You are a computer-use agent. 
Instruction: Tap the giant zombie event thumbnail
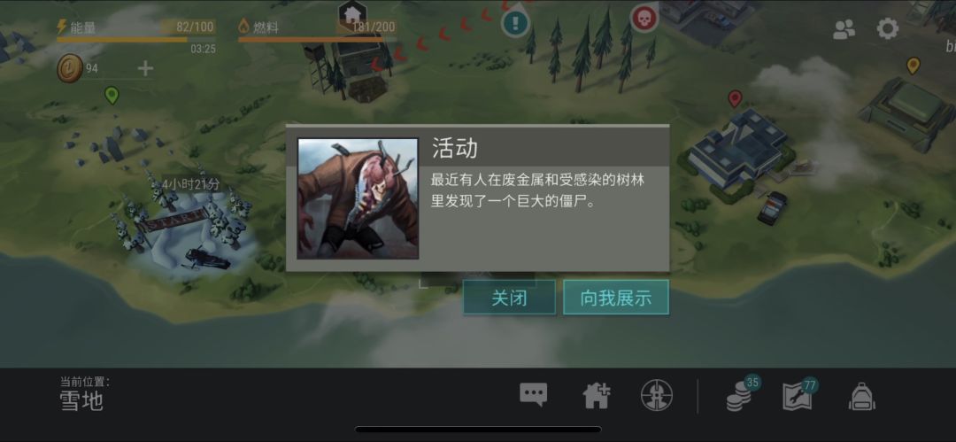358,198
